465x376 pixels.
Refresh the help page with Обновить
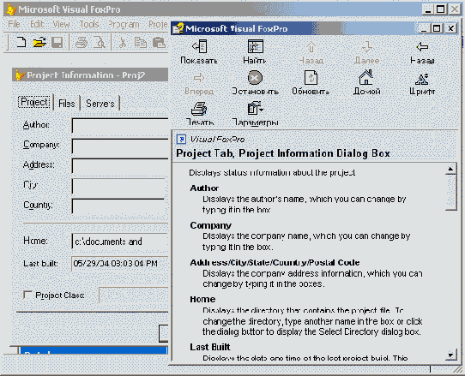[311, 82]
